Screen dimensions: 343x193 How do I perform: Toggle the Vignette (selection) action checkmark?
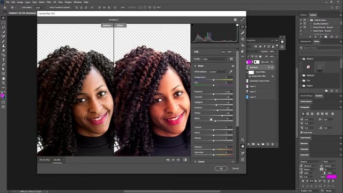301,24
